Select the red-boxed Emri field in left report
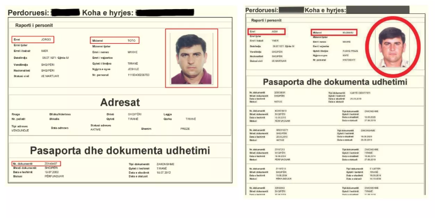435x218 pixels. (33, 40)
